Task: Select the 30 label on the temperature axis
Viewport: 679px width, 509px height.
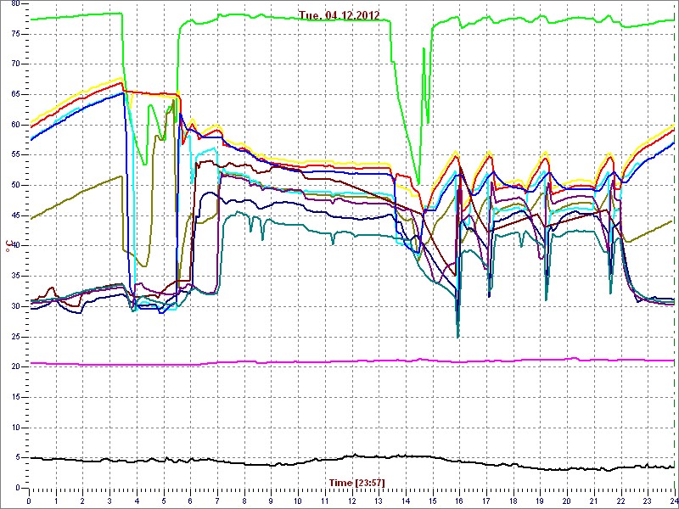Action: (15, 306)
